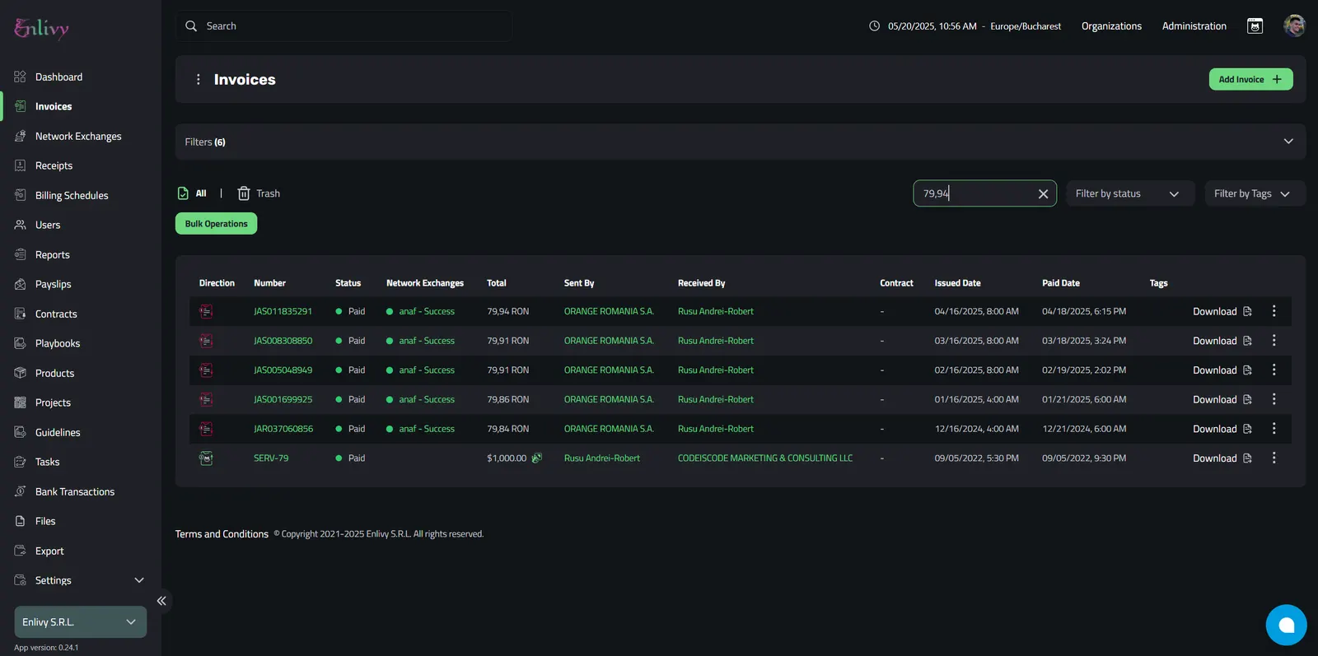
Task: Select the All invoices tab
Action: [x=192, y=193]
